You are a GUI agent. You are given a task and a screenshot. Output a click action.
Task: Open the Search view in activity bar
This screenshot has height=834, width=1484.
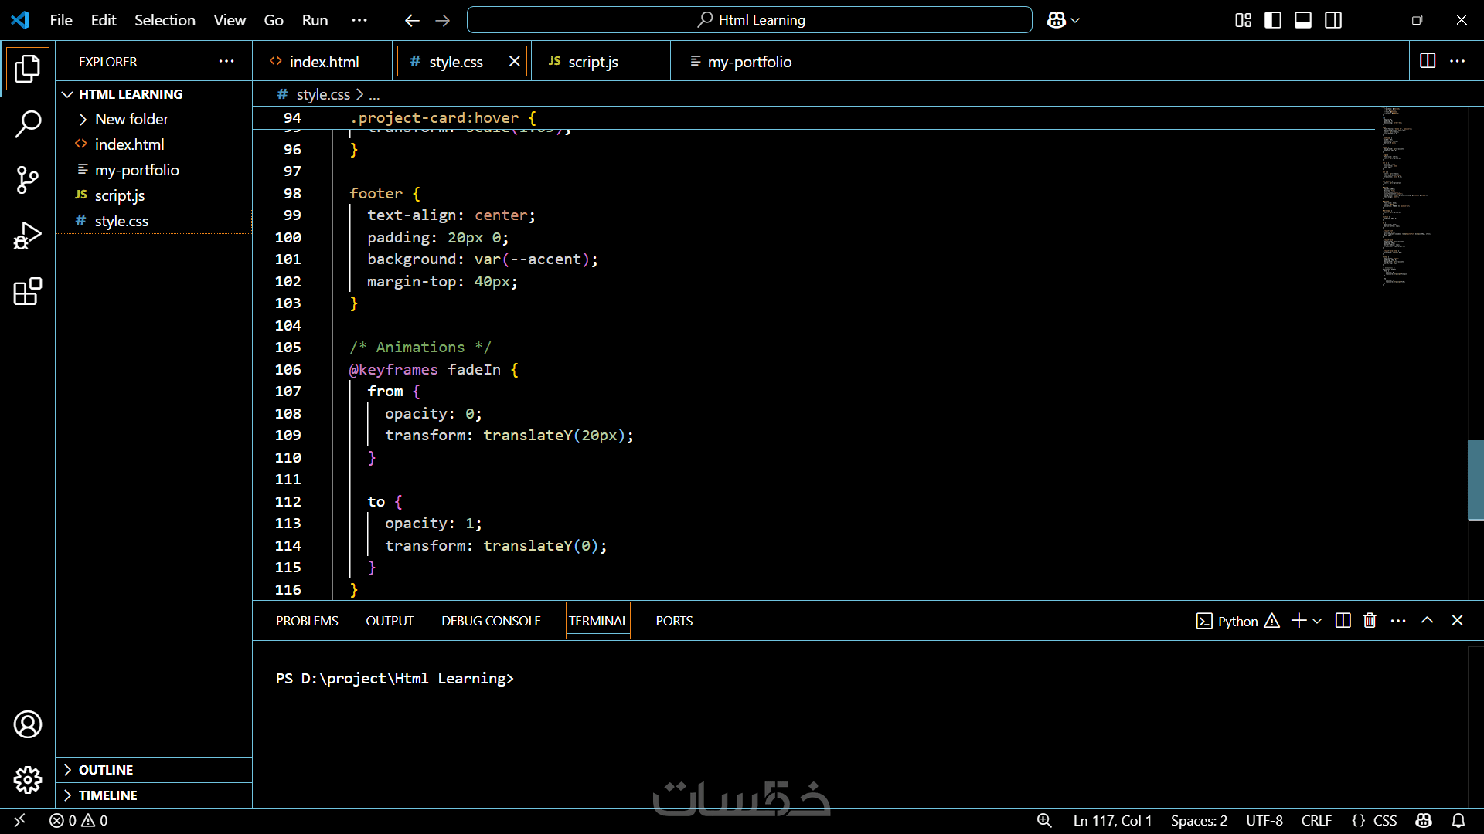click(x=28, y=124)
